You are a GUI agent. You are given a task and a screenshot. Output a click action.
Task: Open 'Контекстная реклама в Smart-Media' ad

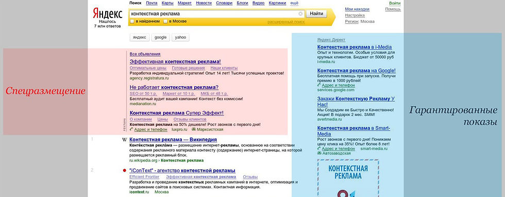point(353,131)
